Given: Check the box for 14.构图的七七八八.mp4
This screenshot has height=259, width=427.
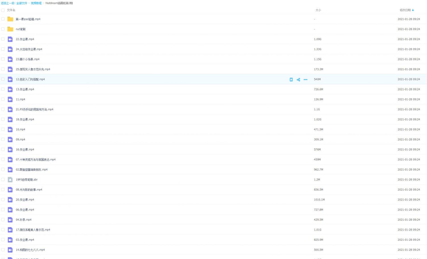Looking at the screenshot, I should (3, 250).
